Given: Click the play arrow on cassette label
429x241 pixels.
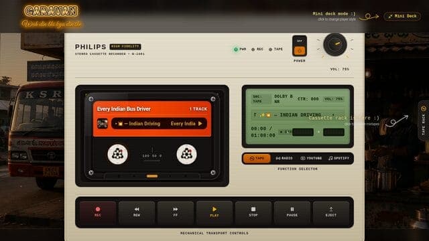Looking at the screenshot, I should 200,123.
